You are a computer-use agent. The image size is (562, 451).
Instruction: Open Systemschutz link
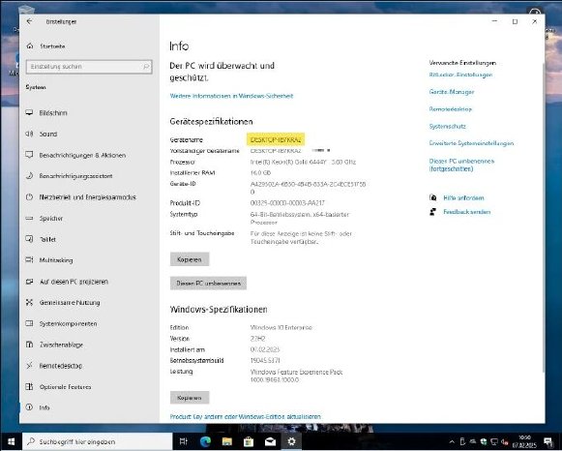click(x=447, y=126)
